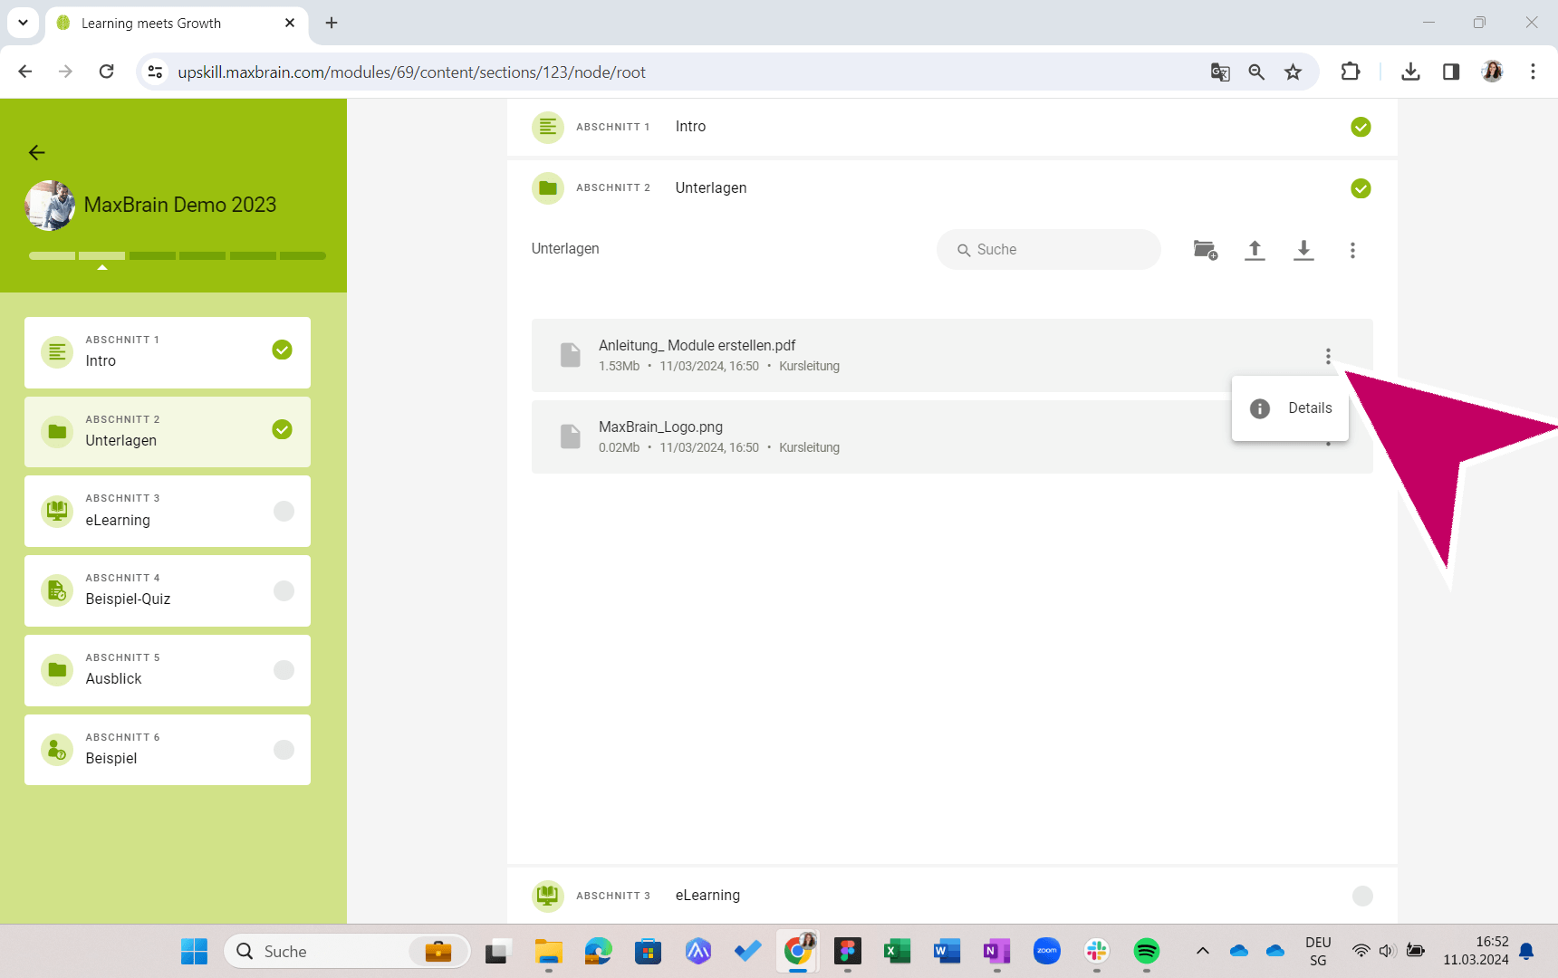Image resolution: width=1558 pixels, height=978 pixels.
Task: Toggle Intro check in main section header
Action: [1361, 127]
